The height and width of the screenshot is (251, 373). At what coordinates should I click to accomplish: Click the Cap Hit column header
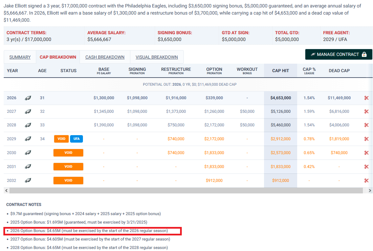point(281,71)
